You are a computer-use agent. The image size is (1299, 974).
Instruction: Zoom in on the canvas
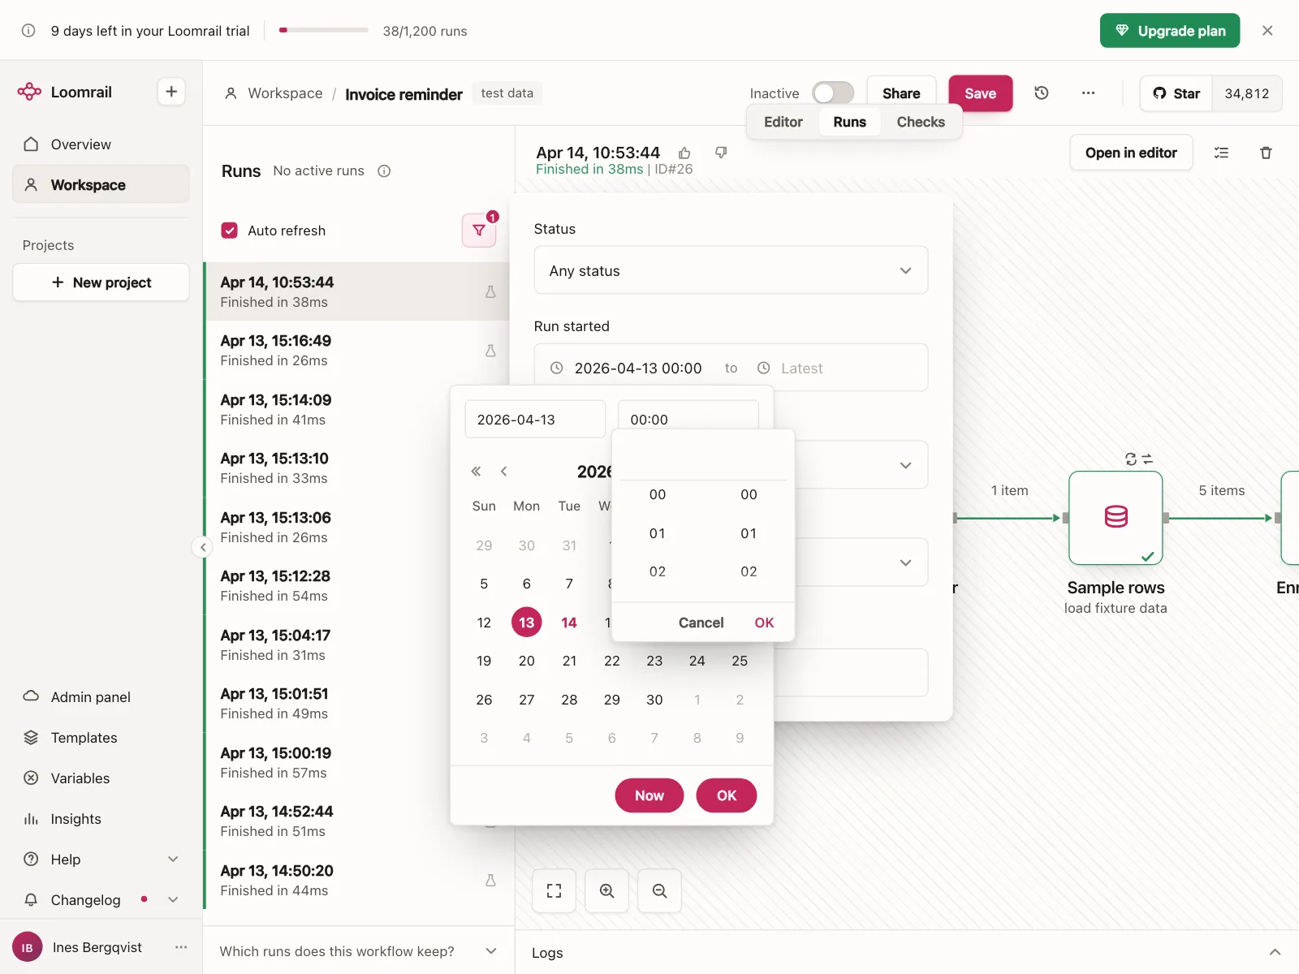(606, 891)
